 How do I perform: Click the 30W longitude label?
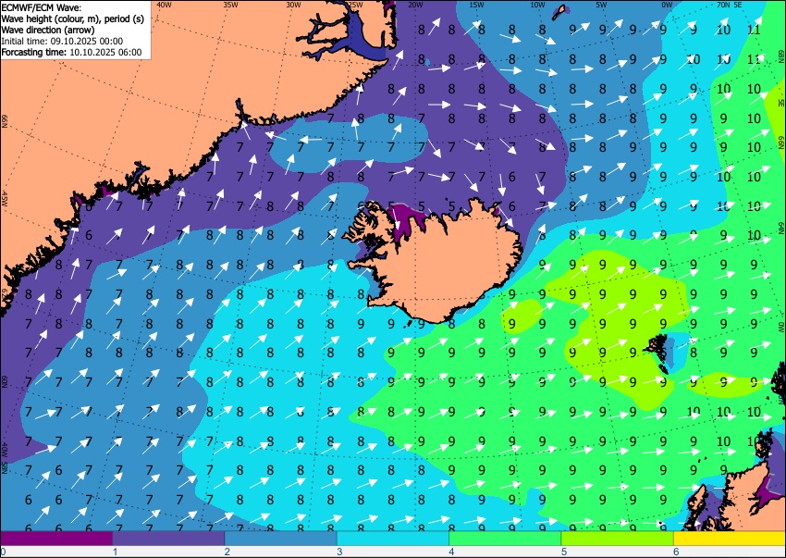(293, 5)
